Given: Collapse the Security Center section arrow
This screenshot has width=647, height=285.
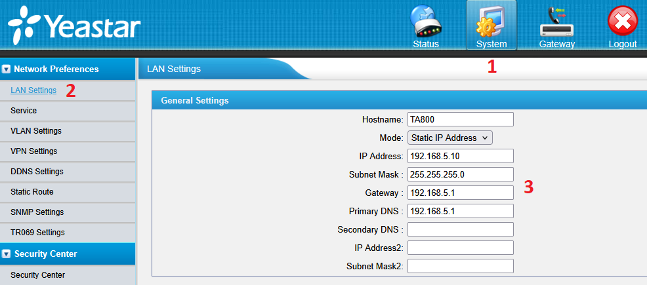Looking at the screenshot, I should (7, 254).
